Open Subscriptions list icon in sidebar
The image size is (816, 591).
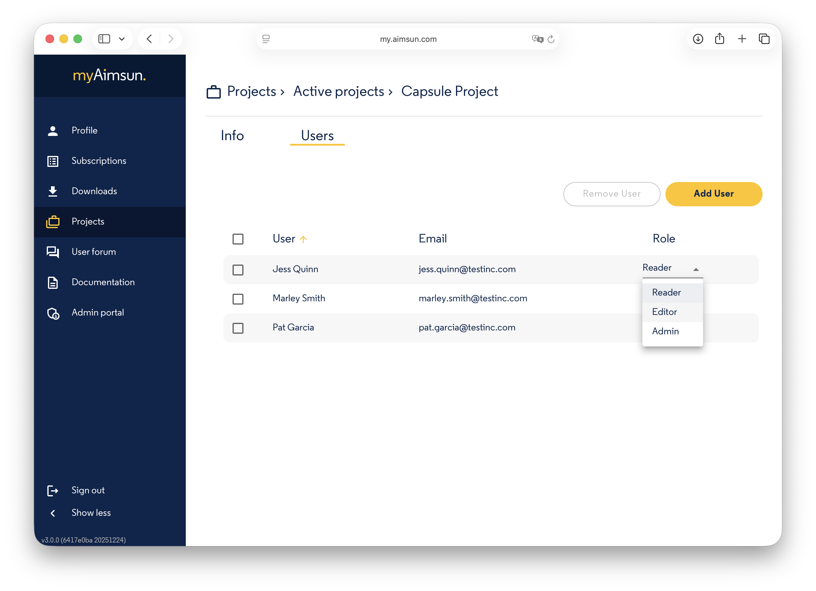click(53, 161)
